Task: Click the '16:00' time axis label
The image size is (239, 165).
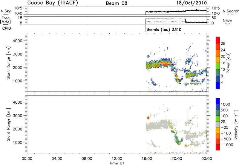Action: [x=147, y=159]
